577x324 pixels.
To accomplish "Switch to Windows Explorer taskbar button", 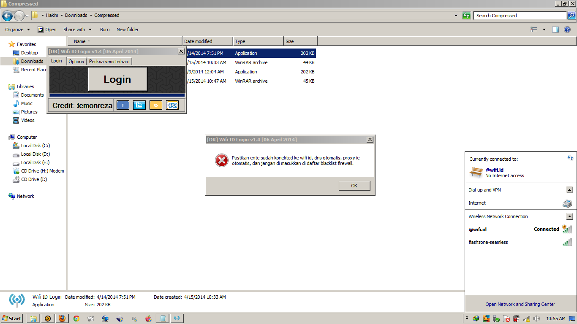I will tap(33, 319).
